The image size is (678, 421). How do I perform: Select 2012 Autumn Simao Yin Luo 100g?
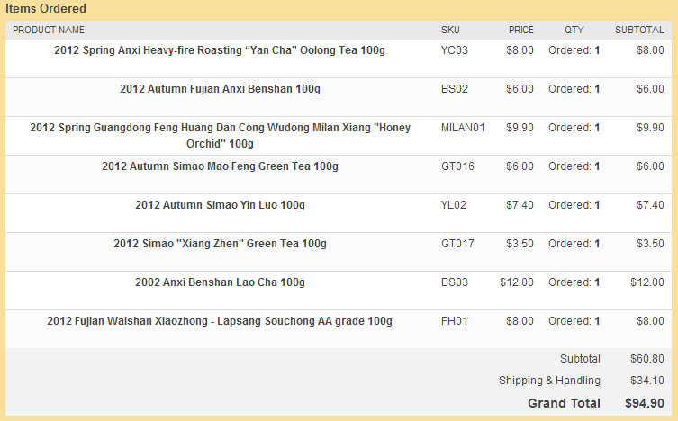[220, 205]
